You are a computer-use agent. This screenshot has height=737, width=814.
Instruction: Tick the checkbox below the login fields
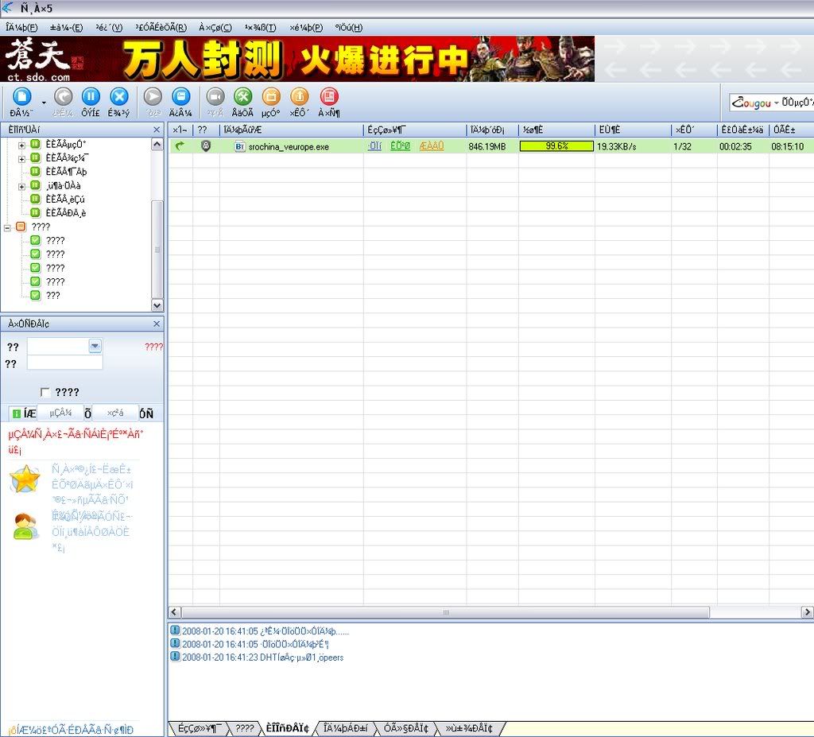click(x=45, y=392)
